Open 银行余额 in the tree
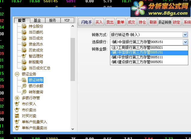This screenshot has height=139, width=191. pyautogui.click(x=36, y=86)
